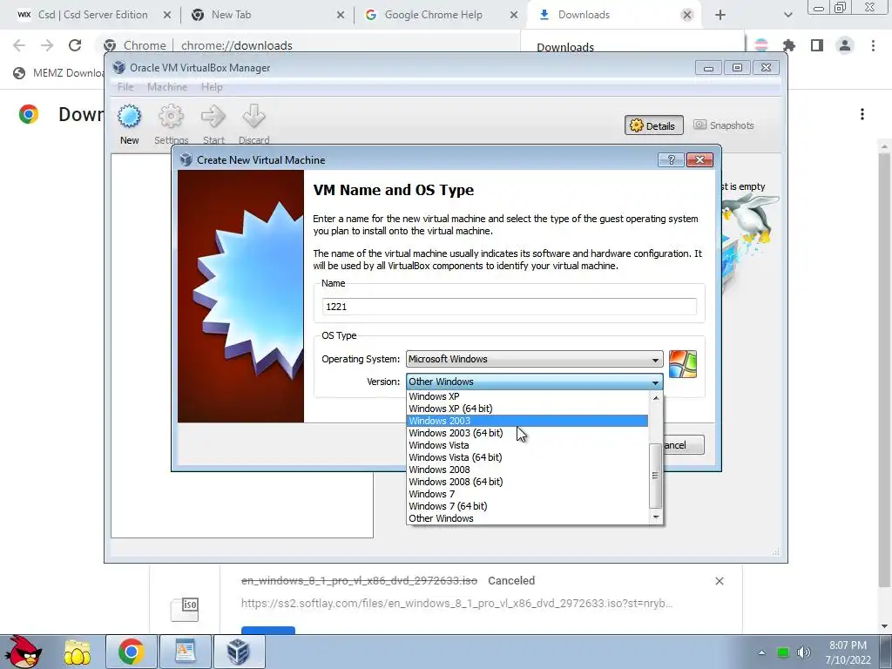This screenshot has height=669, width=892.
Task: Select Windows XP from the version list
Action: (x=527, y=396)
